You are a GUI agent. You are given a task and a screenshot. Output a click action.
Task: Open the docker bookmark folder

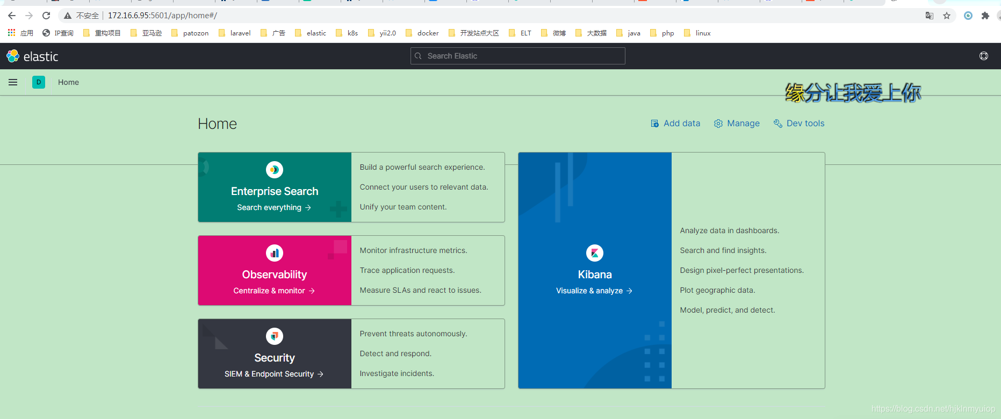(x=422, y=33)
